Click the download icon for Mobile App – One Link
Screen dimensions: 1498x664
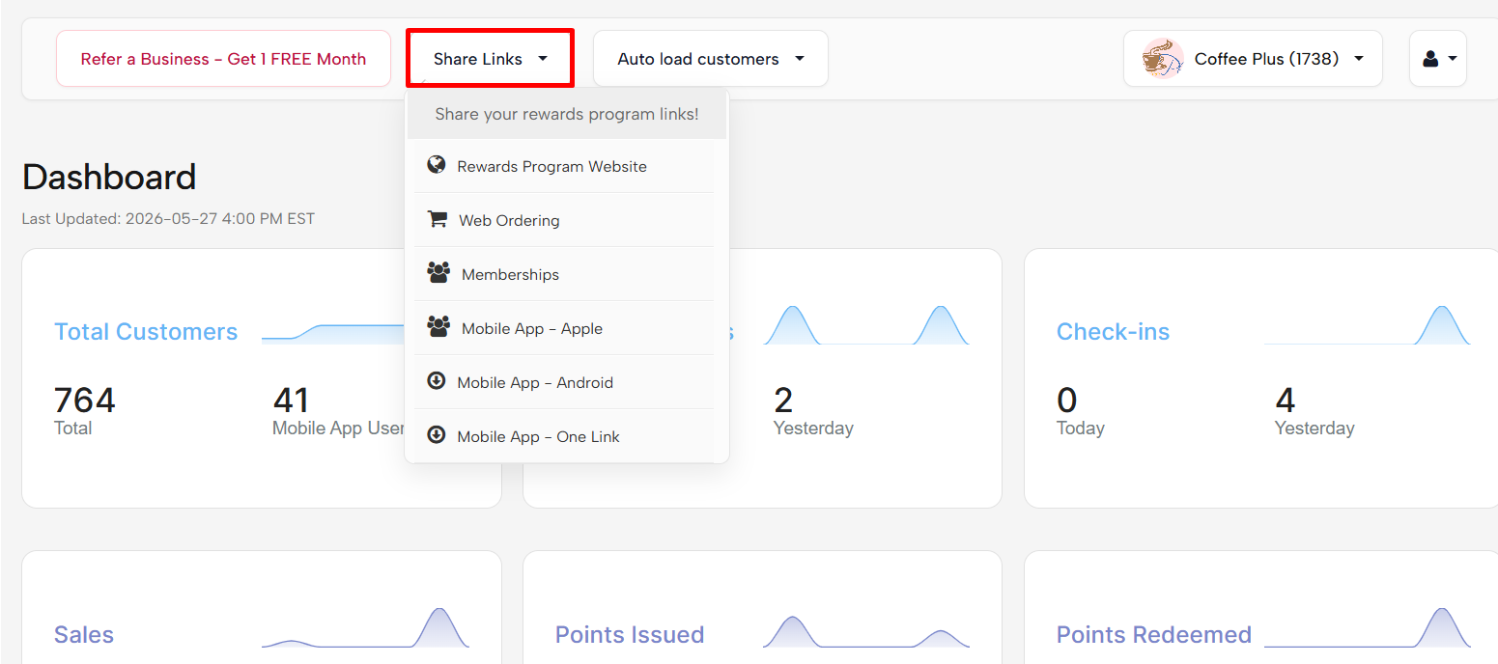pyautogui.click(x=437, y=435)
